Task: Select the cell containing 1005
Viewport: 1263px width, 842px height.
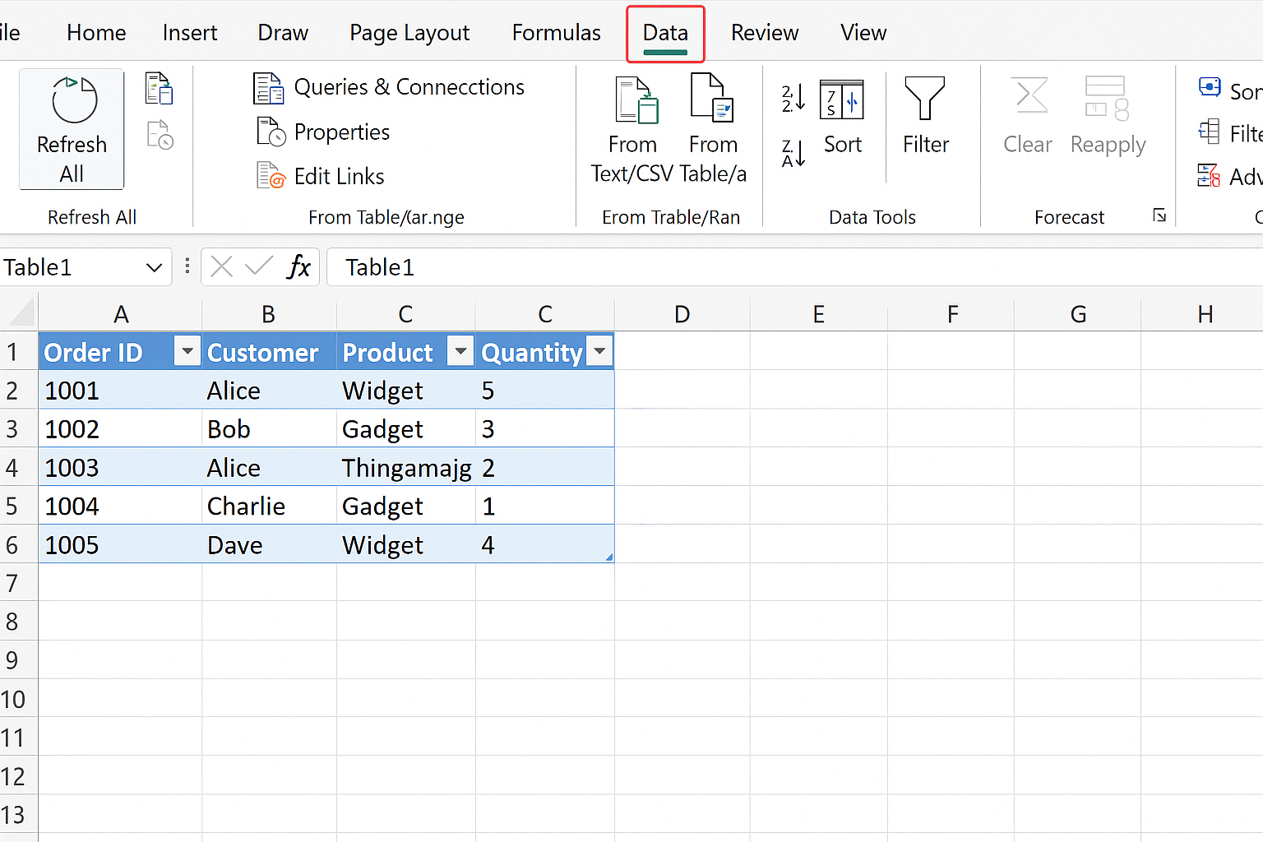Action: [120, 545]
